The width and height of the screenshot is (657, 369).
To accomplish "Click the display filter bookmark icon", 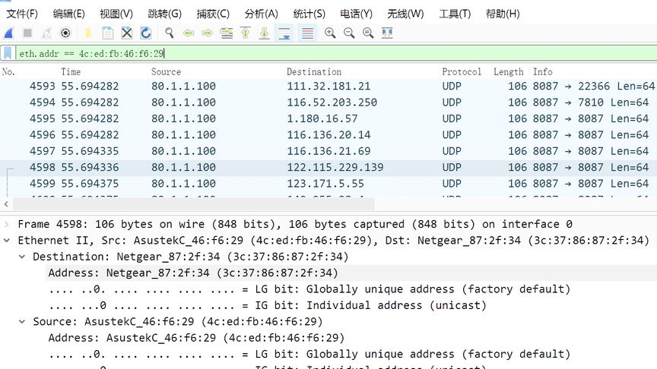I will click(8, 53).
